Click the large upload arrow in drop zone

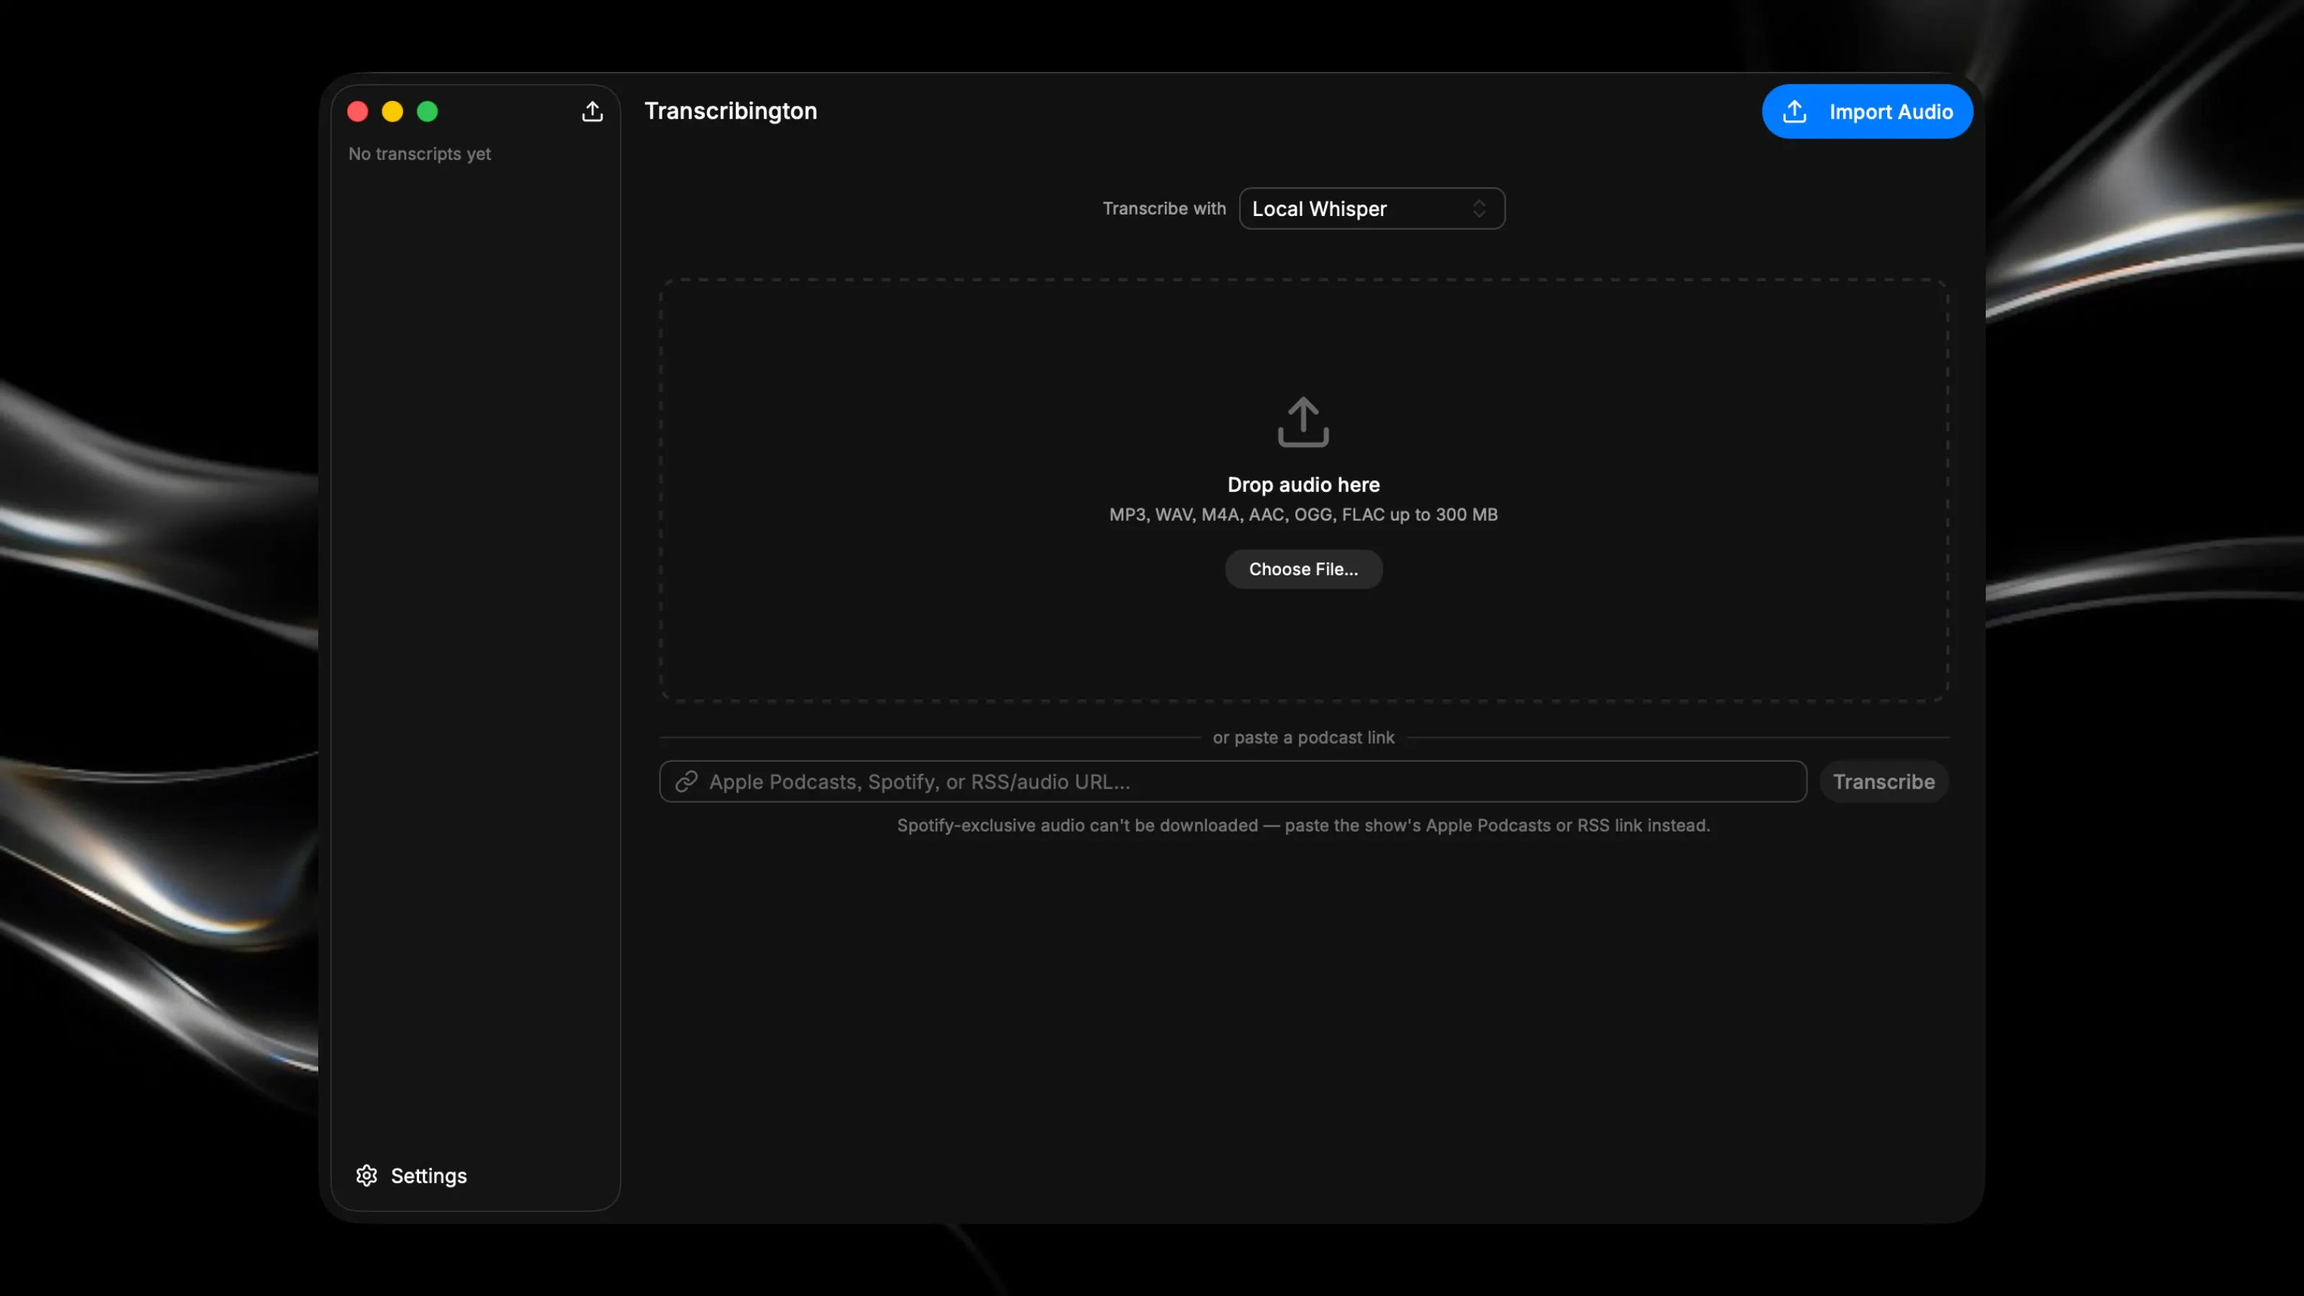1303,422
